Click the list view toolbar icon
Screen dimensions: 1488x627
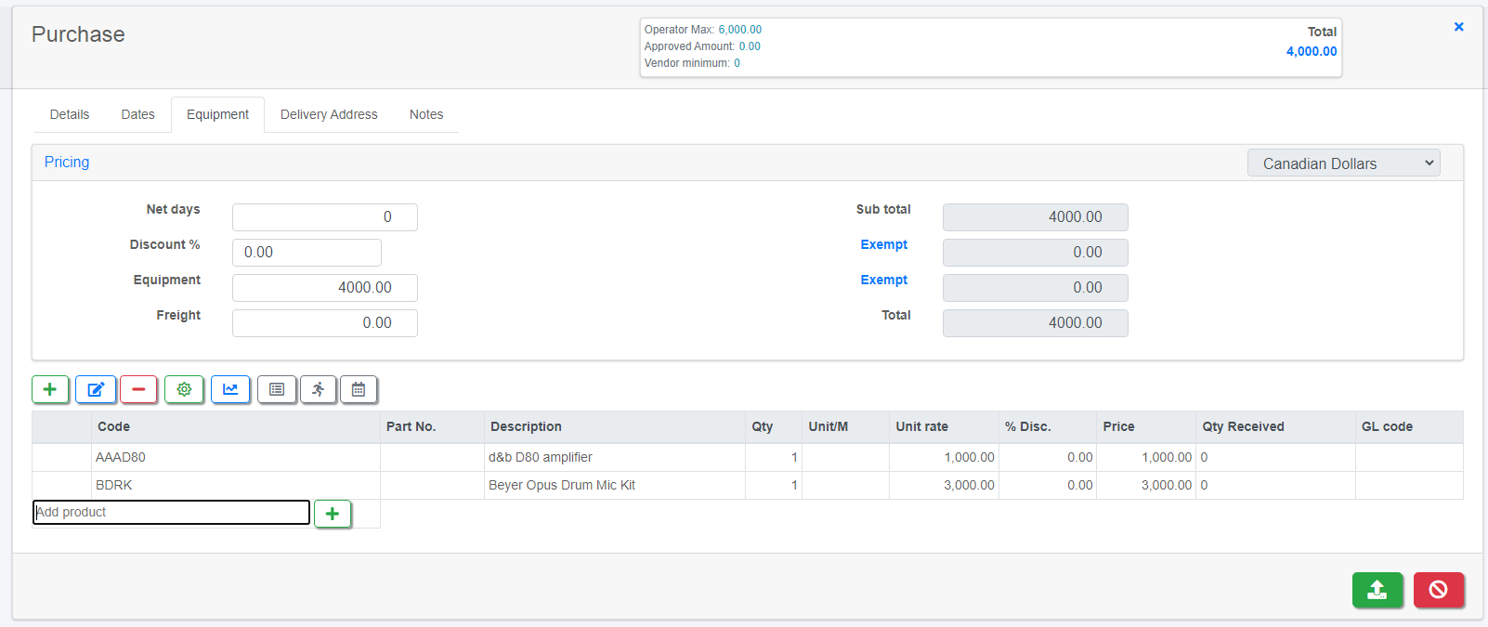(277, 389)
